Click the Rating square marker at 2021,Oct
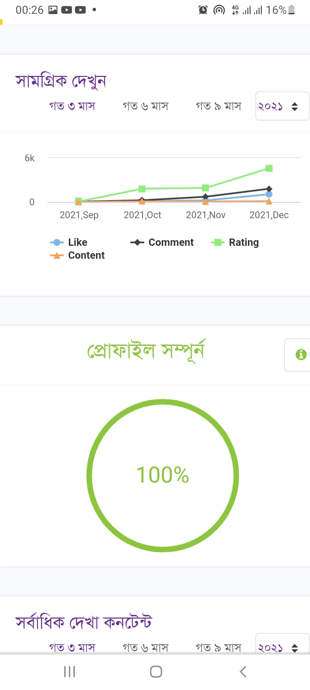The height and width of the screenshot is (690, 310). (142, 189)
